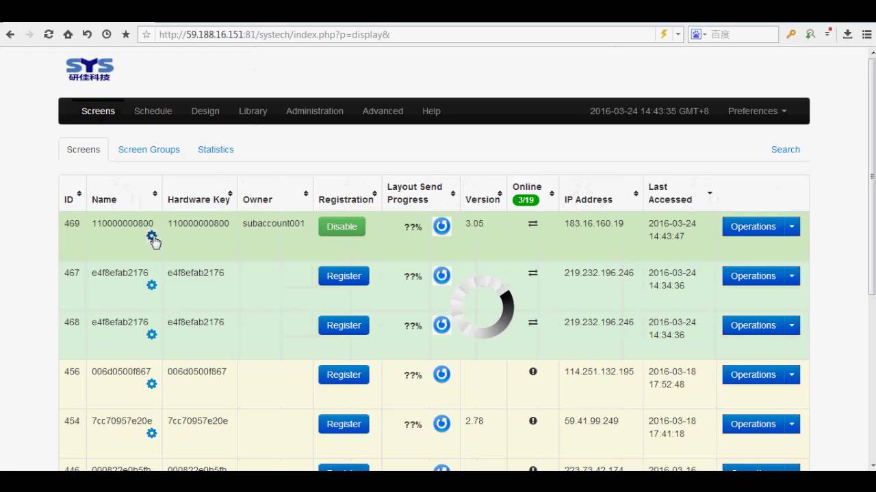This screenshot has height=492, width=876.
Task: Click the offline warning icon in row 456
Action: 532,372
